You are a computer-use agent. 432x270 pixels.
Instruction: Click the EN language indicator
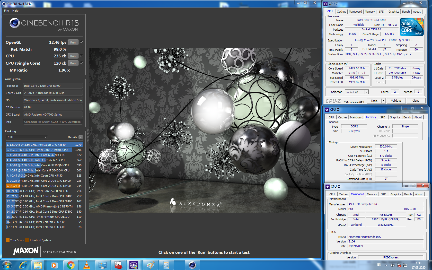pyautogui.click(x=379, y=265)
